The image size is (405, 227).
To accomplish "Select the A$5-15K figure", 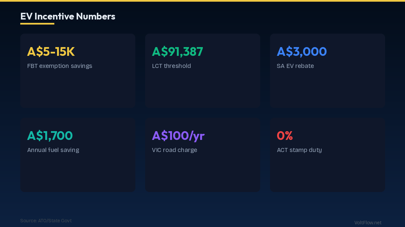I will (x=51, y=51).
